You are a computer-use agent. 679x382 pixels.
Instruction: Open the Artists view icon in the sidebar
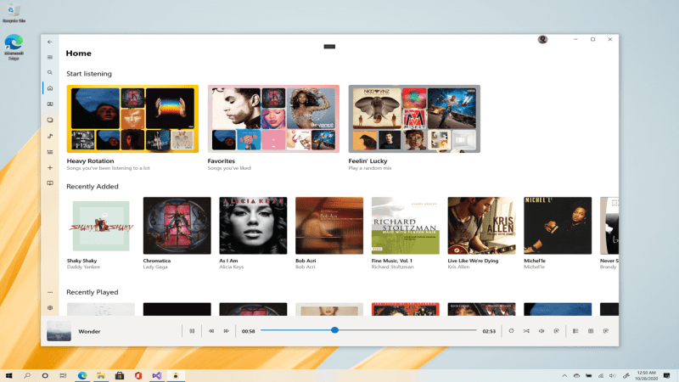coord(50,104)
